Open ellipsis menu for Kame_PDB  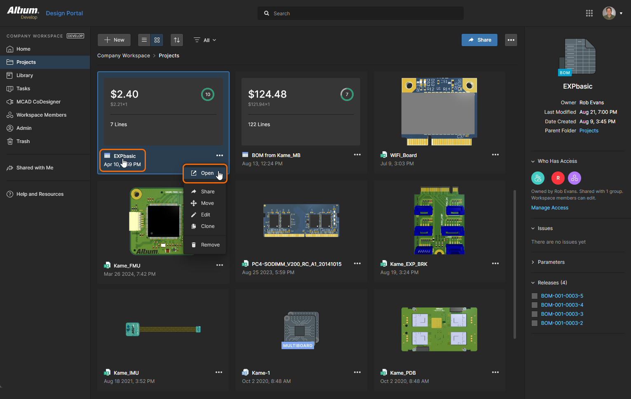click(495, 372)
